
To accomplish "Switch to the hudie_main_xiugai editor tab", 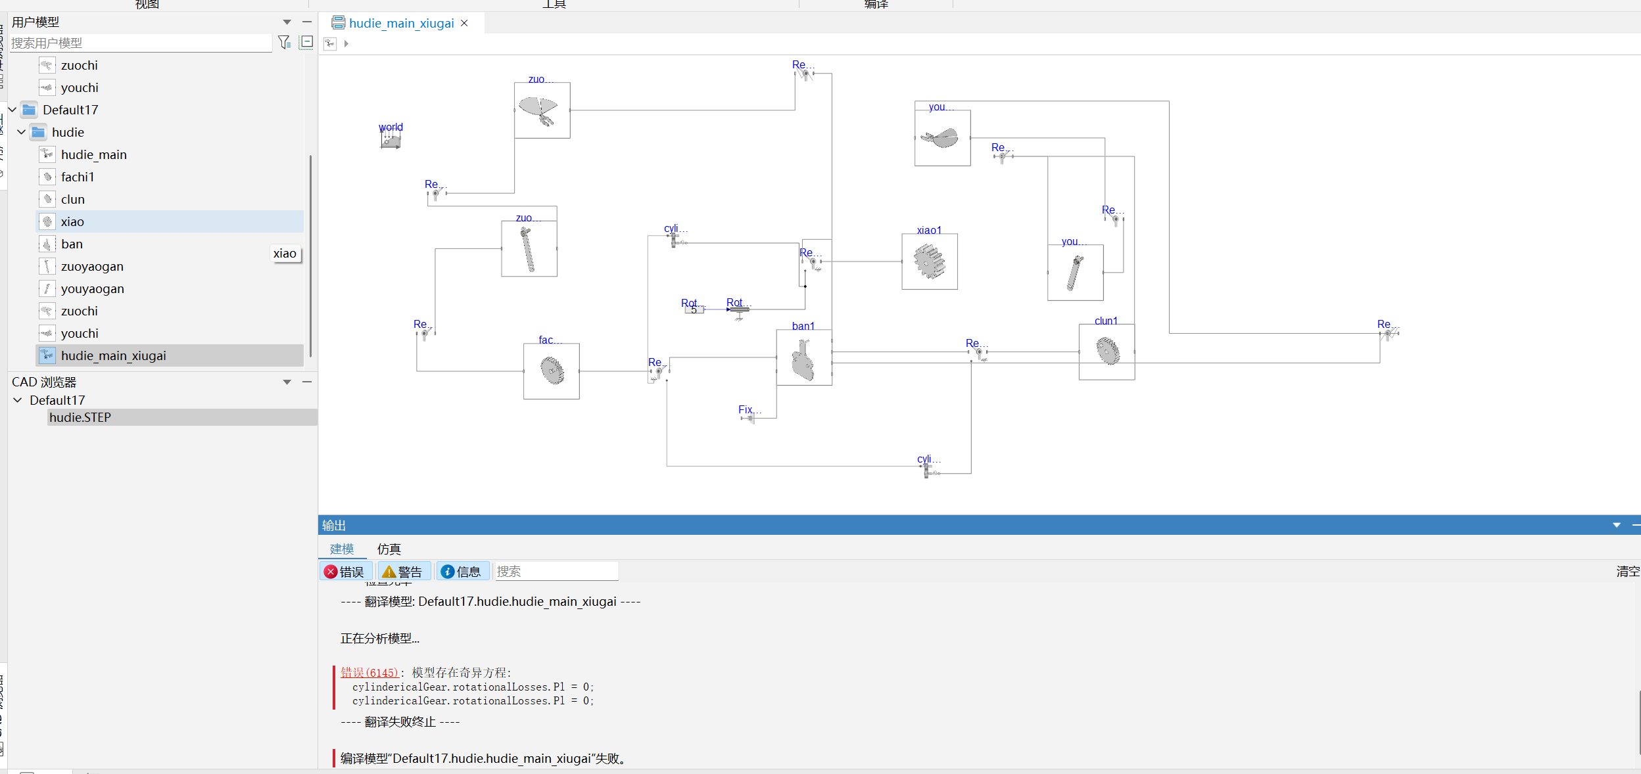I will [401, 23].
